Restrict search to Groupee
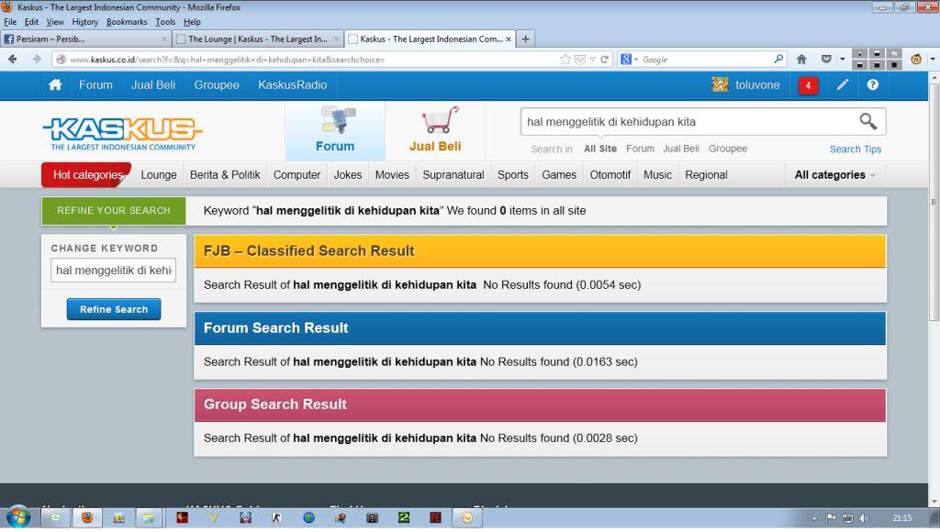This screenshot has height=532, width=940. point(728,149)
